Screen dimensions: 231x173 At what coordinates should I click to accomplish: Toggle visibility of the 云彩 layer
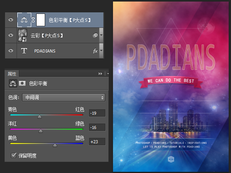(11, 35)
